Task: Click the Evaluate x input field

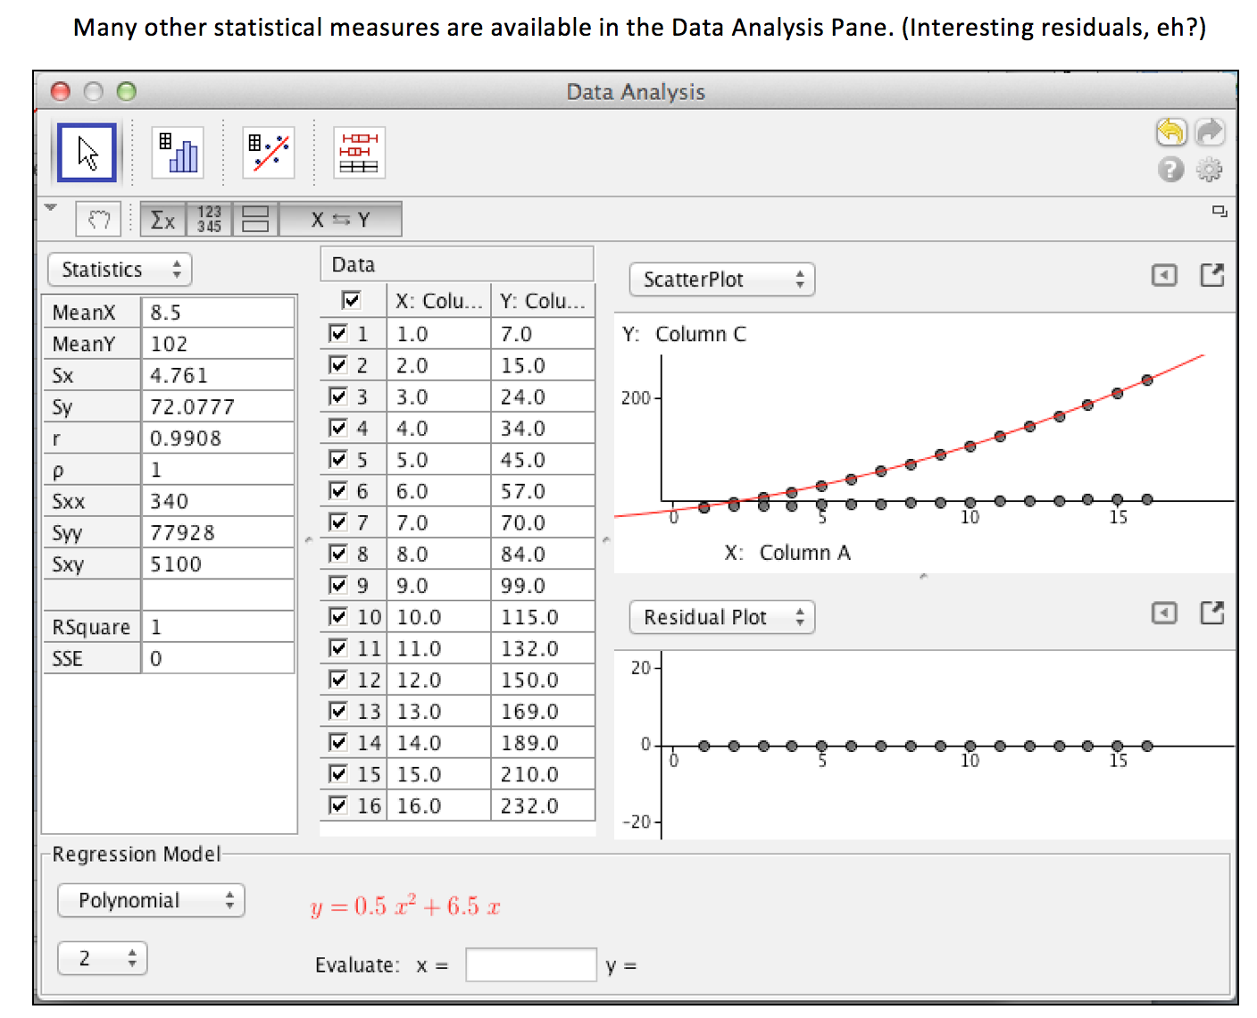Action: (x=530, y=965)
